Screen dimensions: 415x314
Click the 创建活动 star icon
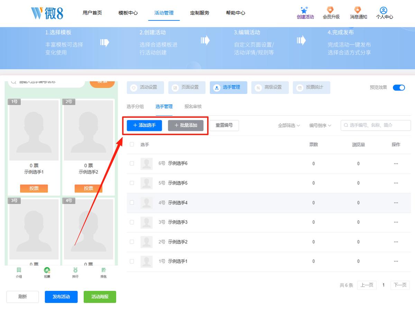pyautogui.click(x=304, y=10)
